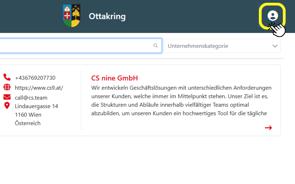Click the red location pin icon
The height and width of the screenshot is (184, 295).
7,106
